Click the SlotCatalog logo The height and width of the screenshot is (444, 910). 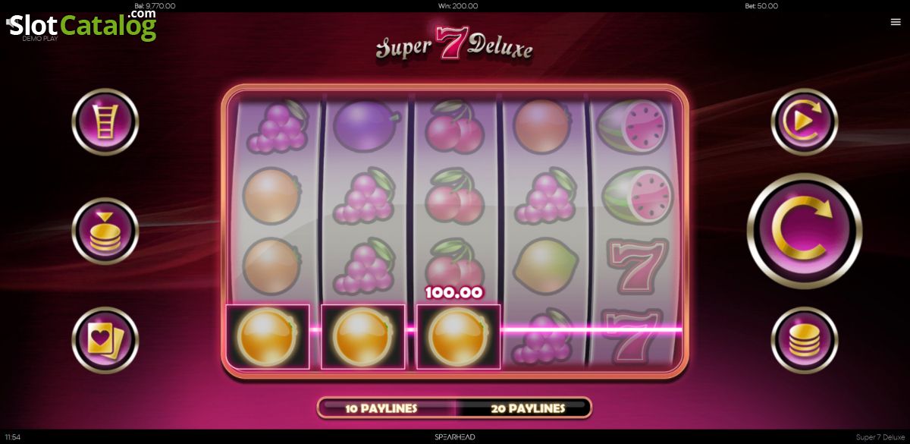pyautogui.click(x=82, y=25)
